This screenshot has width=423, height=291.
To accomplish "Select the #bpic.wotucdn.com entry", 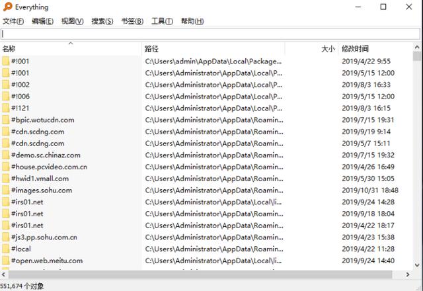I will (42, 120).
